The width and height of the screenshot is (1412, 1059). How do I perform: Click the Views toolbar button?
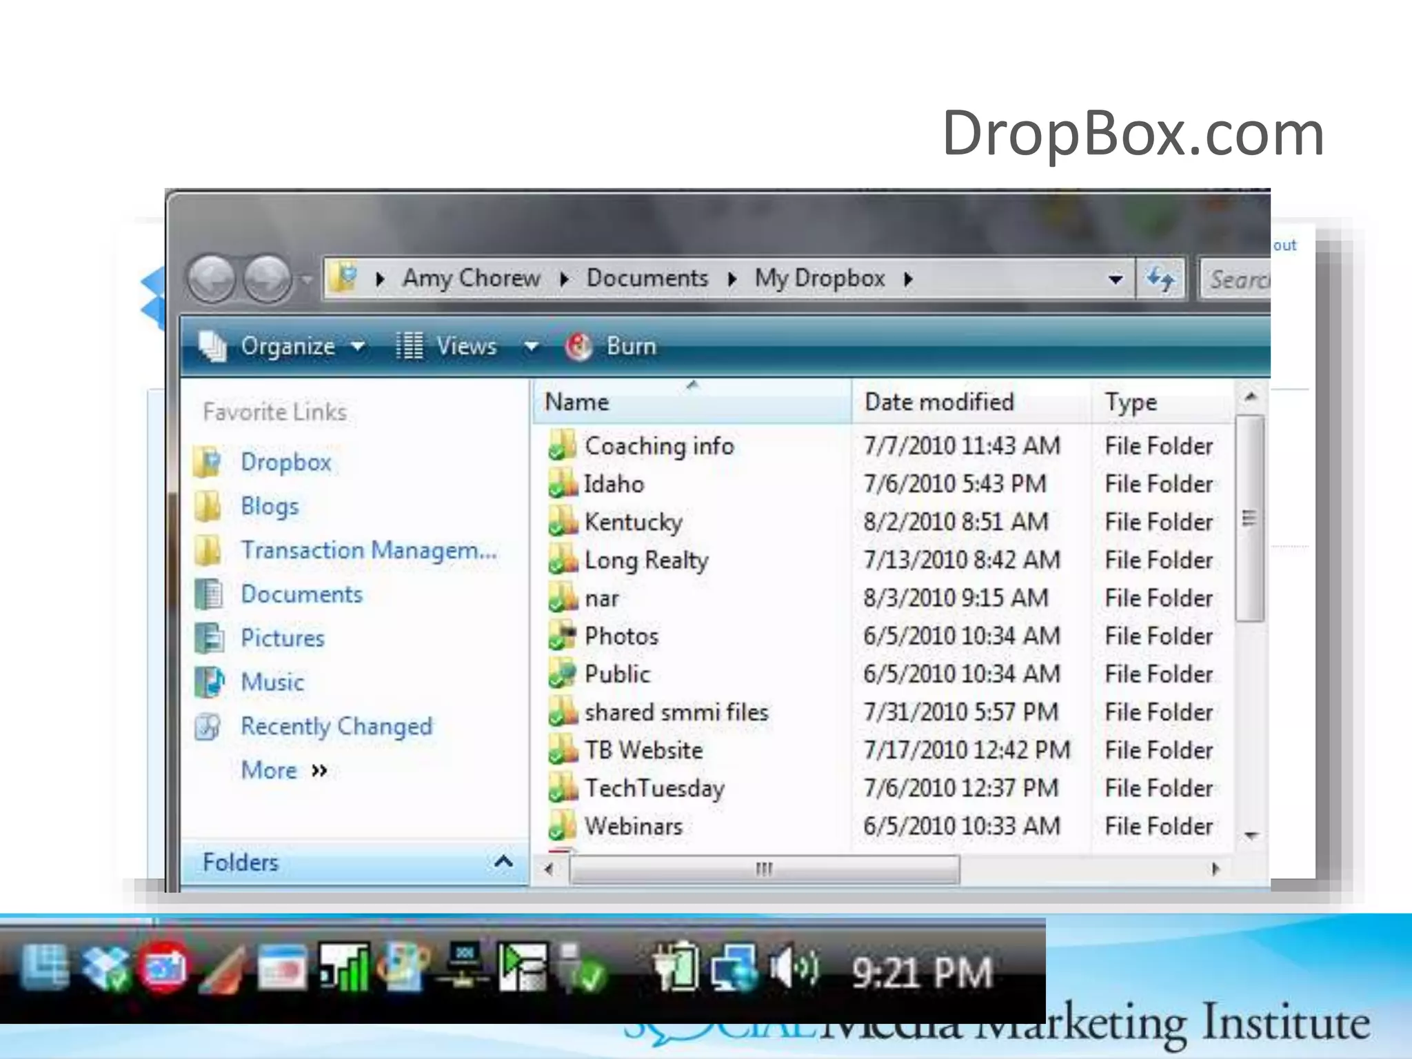click(446, 346)
